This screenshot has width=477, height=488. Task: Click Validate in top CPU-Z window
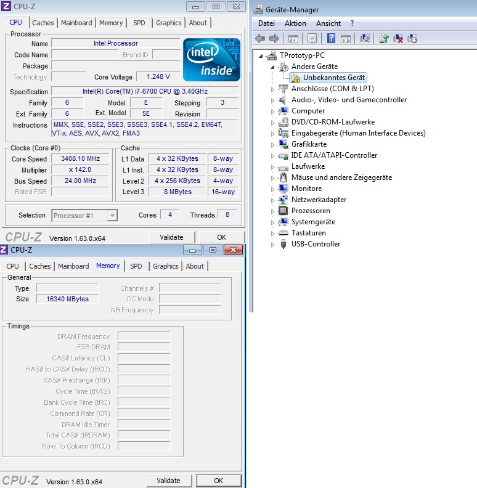(x=171, y=237)
